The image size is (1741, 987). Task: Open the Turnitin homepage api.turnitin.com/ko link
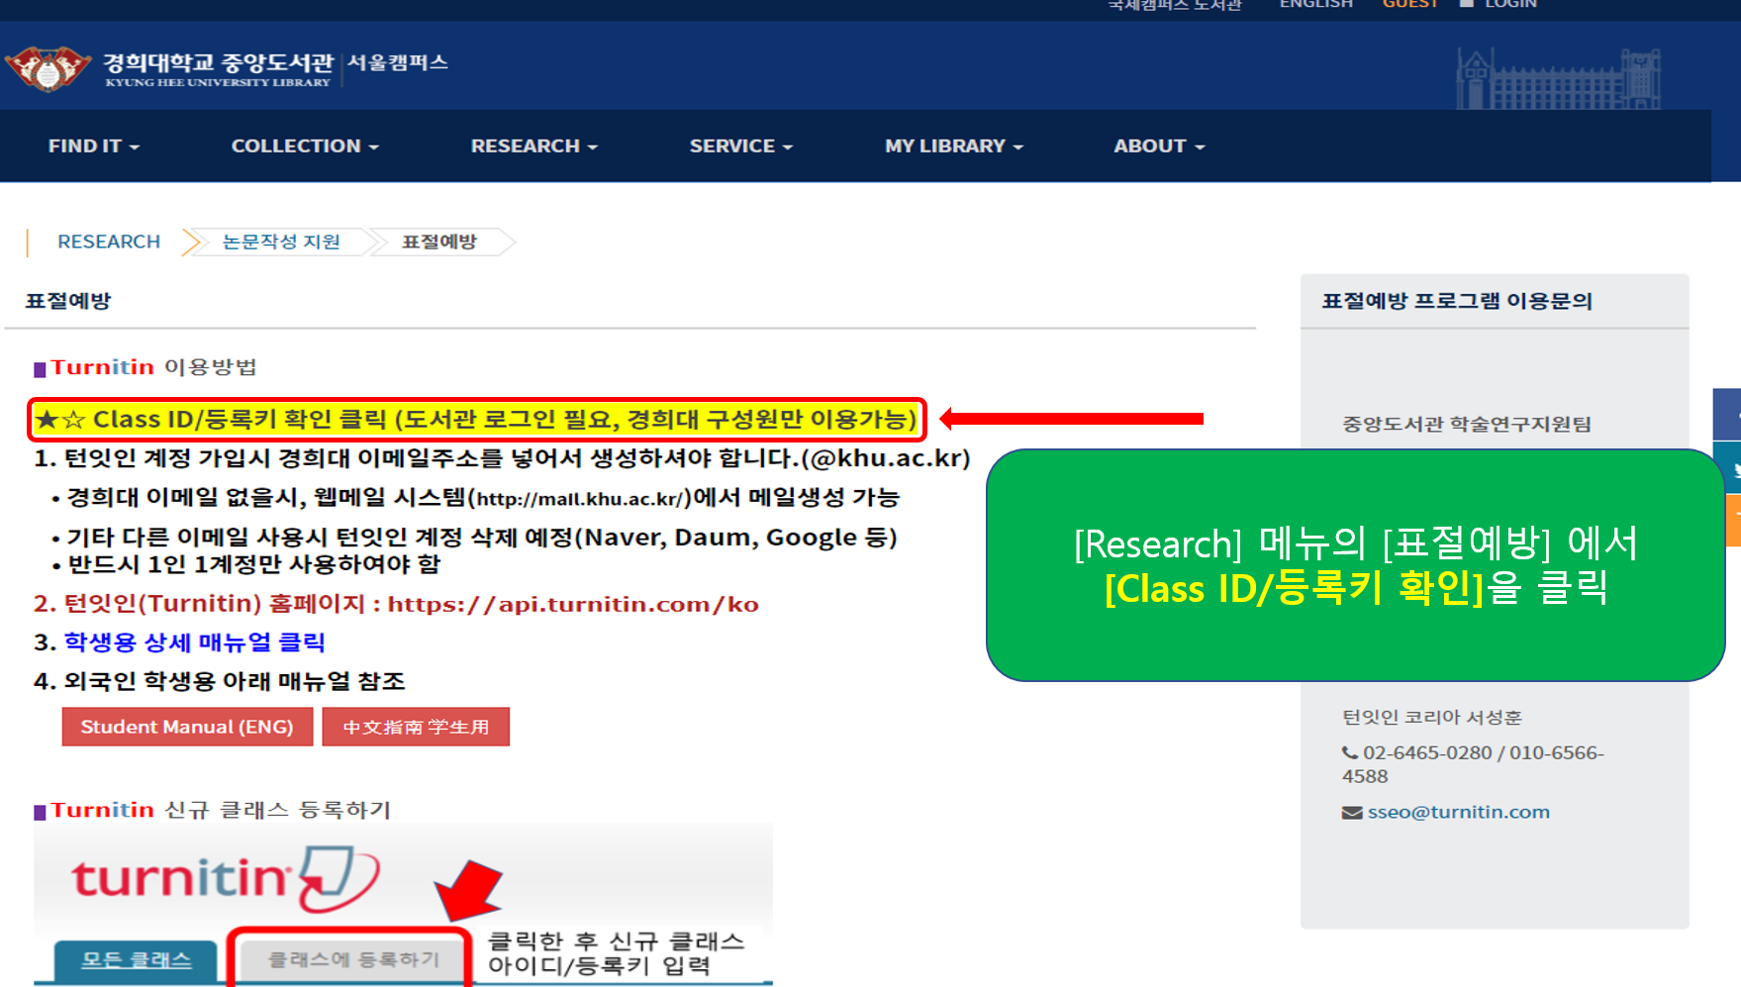[x=573, y=604]
